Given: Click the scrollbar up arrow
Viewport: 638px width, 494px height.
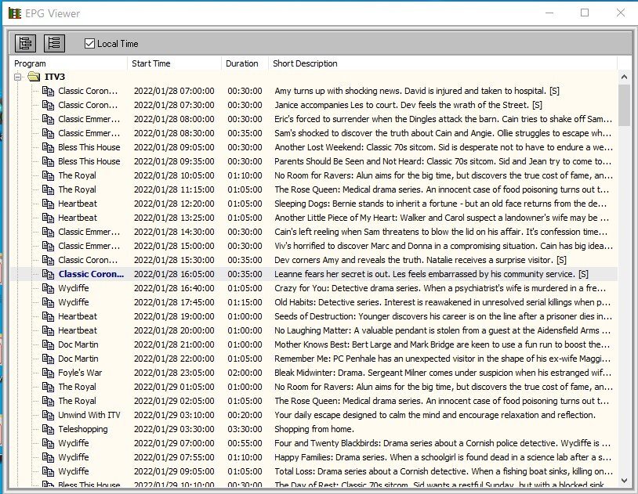Looking at the screenshot, I should 624,77.
